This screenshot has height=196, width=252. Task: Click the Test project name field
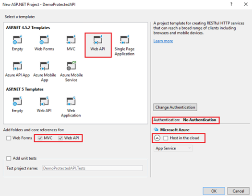pyautogui.click(x=93, y=168)
